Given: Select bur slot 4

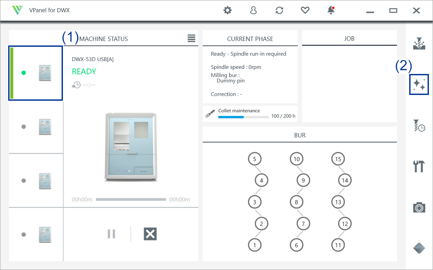Looking at the screenshot, I should 262,180.
